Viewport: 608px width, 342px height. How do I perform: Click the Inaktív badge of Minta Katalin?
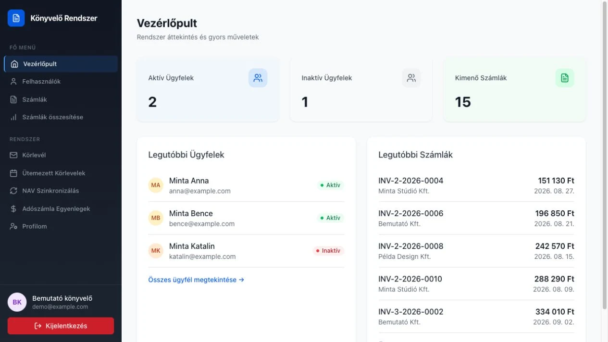click(x=329, y=250)
